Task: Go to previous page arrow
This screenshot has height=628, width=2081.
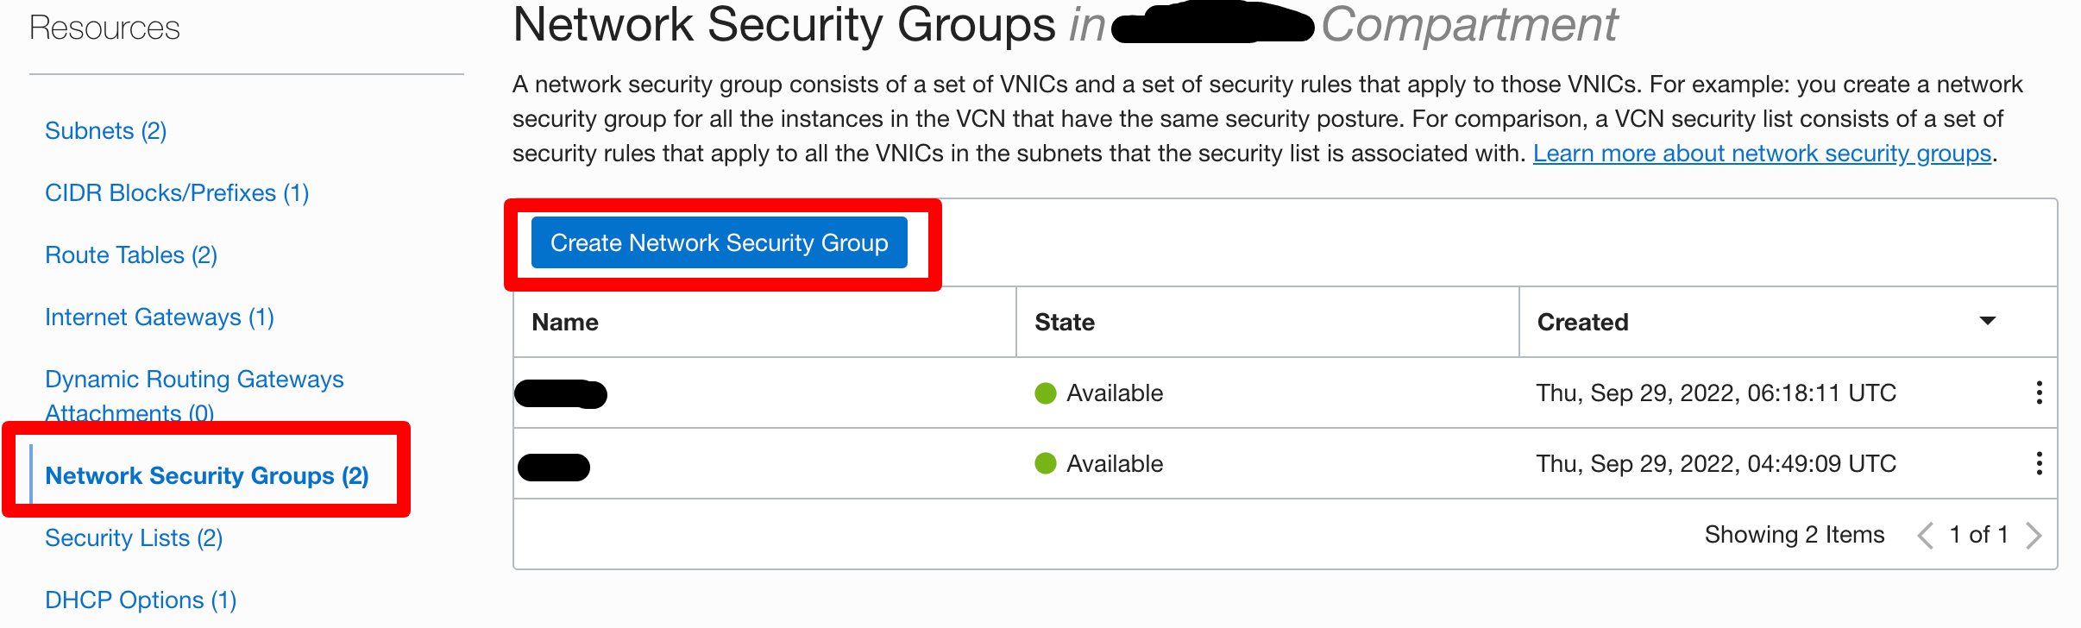Action: point(1925,535)
